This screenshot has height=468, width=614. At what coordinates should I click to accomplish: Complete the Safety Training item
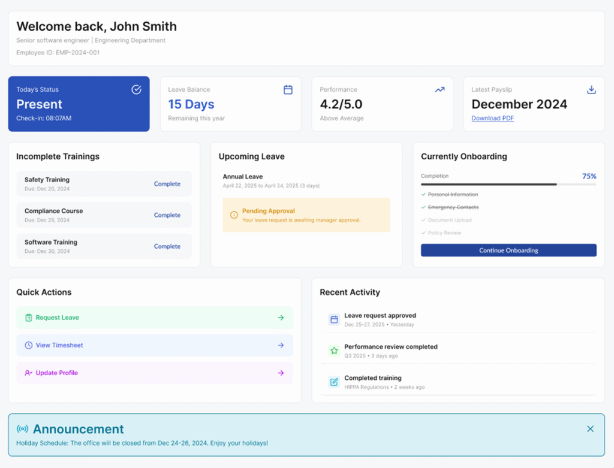coord(167,184)
